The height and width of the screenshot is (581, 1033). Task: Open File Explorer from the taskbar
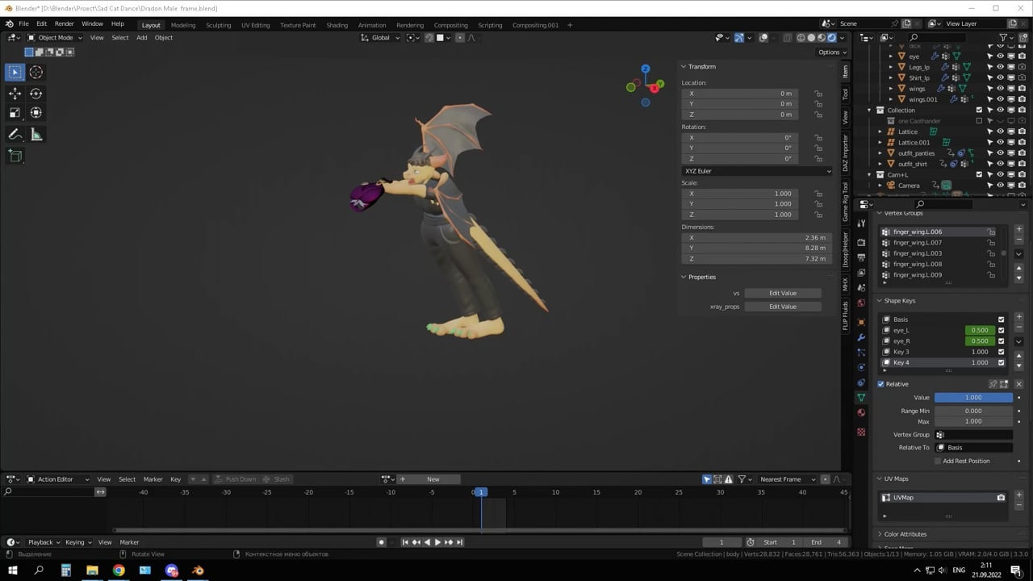pos(92,571)
